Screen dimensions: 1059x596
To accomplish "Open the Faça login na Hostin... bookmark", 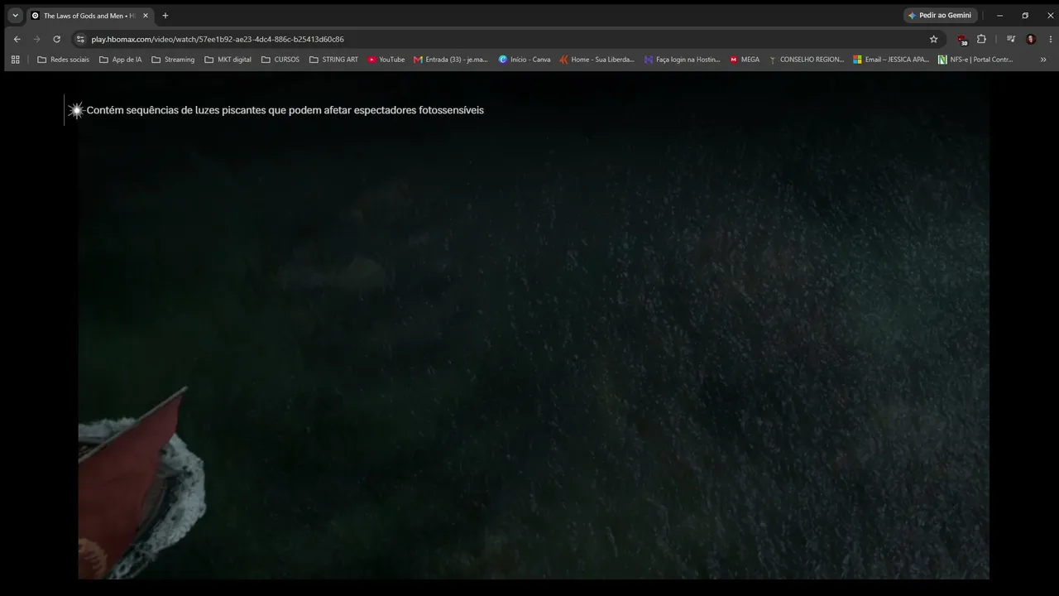I will 683,60.
